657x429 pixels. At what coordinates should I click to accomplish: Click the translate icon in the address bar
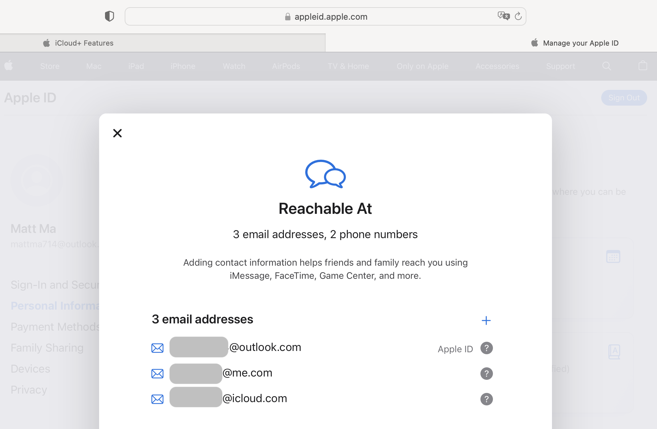pos(503,16)
